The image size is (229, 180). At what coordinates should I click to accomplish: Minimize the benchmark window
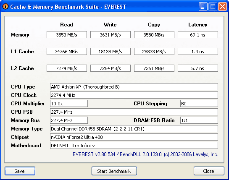(x=203, y=7)
